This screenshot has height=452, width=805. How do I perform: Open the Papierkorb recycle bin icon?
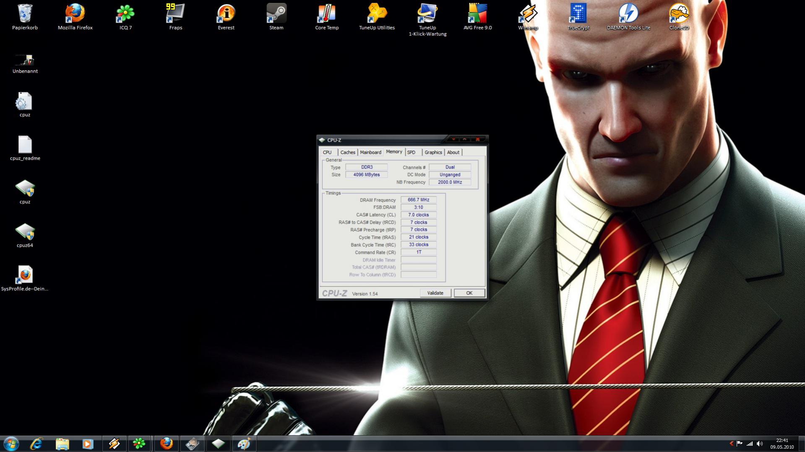25,17
